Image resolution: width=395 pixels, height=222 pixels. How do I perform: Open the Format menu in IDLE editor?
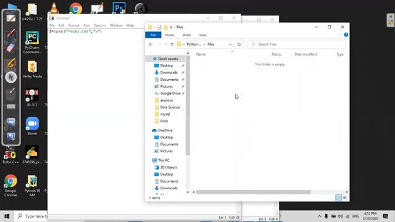click(74, 25)
